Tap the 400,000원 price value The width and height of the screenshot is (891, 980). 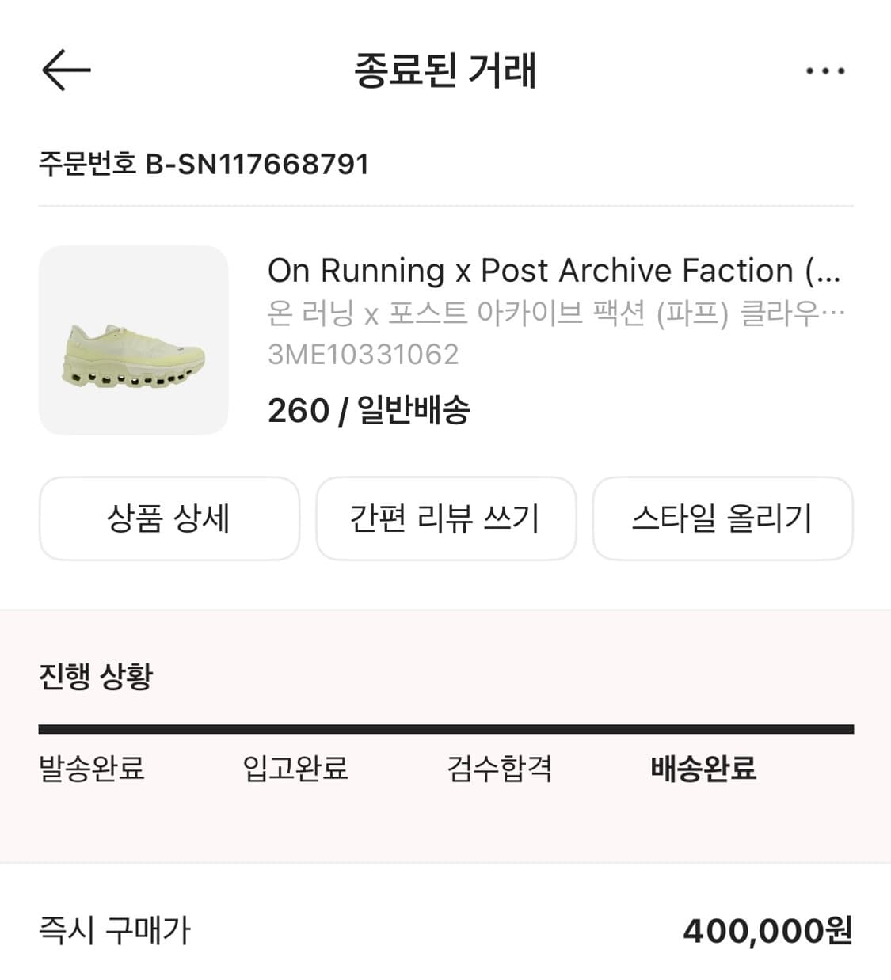click(x=767, y=931)
